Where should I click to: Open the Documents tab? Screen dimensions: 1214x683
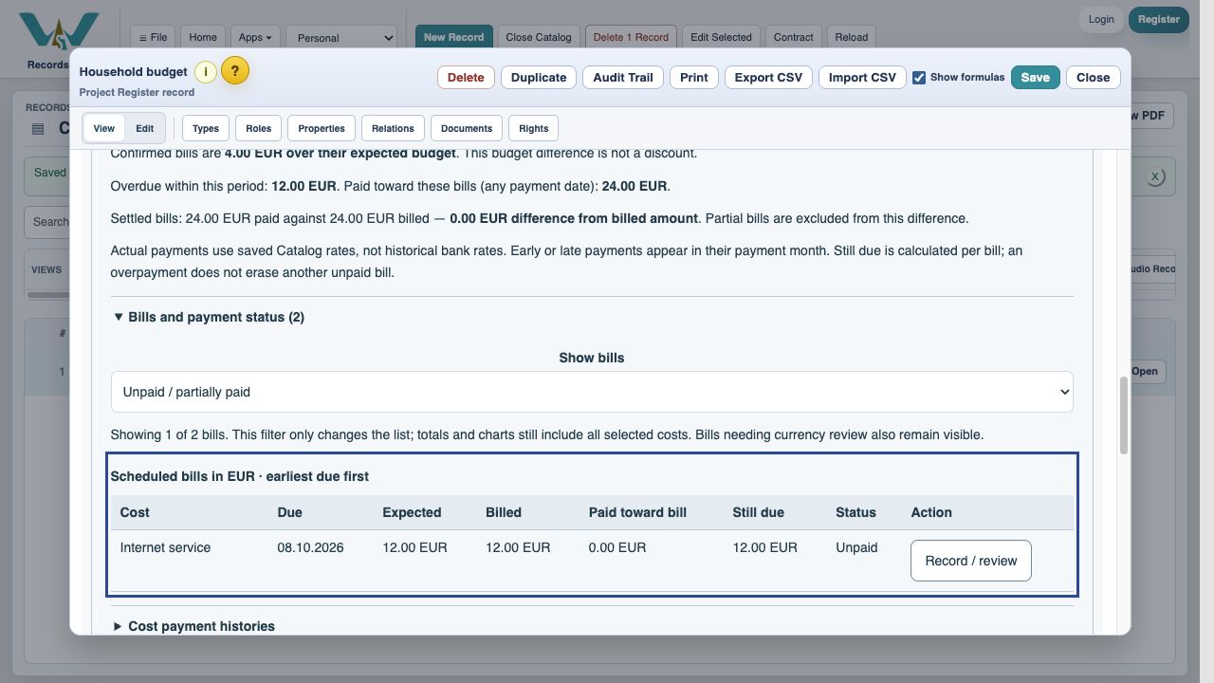coord(467,128)
